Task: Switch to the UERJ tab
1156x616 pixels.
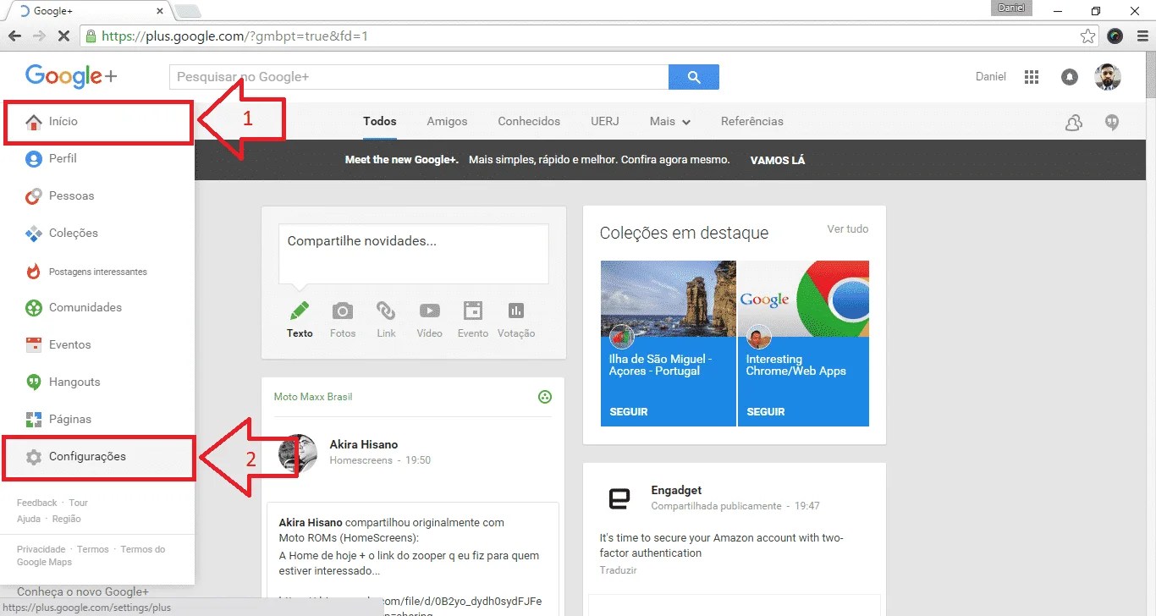Action: (x=605, y=122)
